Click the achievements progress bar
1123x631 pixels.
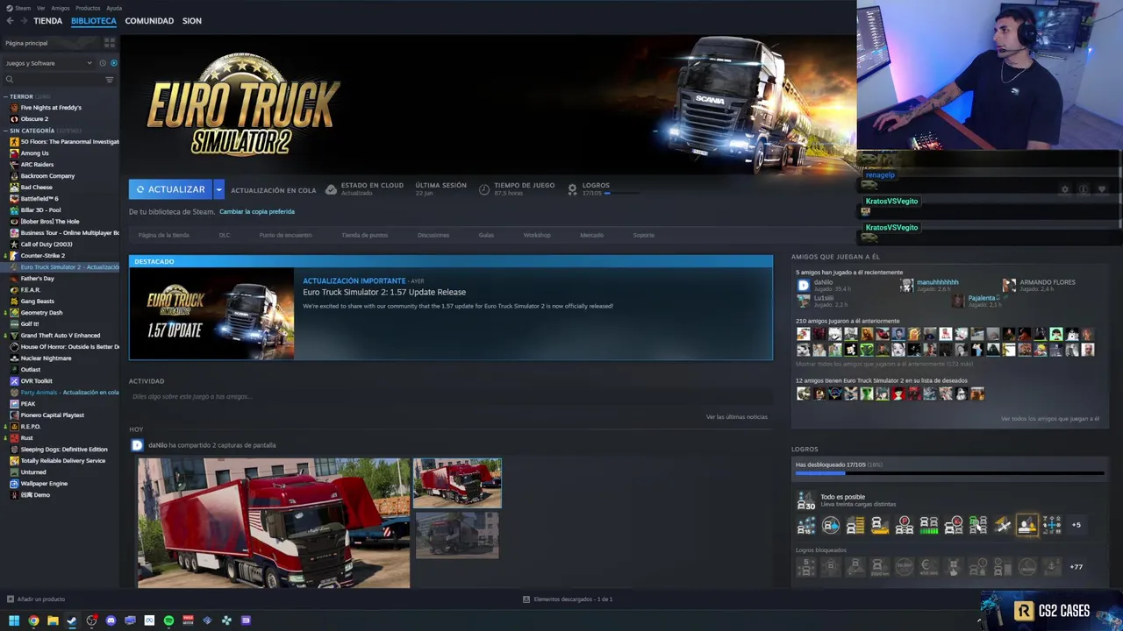[x=949, y=474]
